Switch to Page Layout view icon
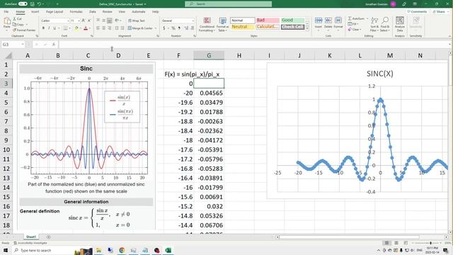This screenshot has height=255, width=453. point(396,243)
